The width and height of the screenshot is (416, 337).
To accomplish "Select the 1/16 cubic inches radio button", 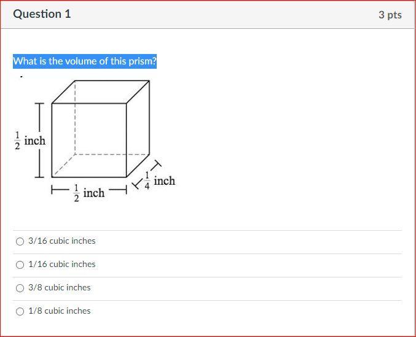I will (x=20, y=265).
